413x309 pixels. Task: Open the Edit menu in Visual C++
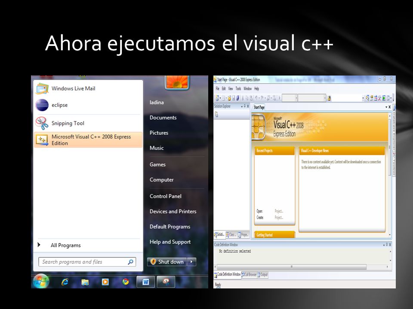[x=224, y=89]
